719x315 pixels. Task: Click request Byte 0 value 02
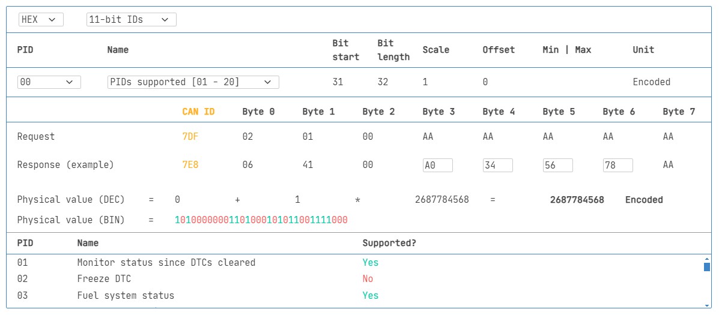coord(247,136)
